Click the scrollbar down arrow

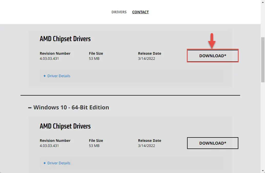pyautogui.click(x=263, y=171)
